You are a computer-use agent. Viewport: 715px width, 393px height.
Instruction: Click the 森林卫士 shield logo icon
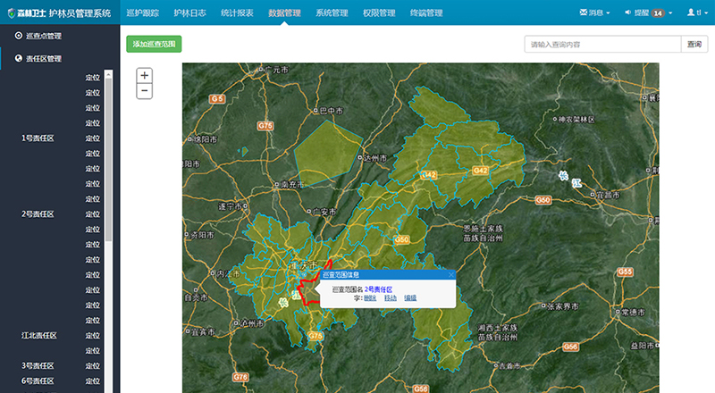[x=10, y=13]
